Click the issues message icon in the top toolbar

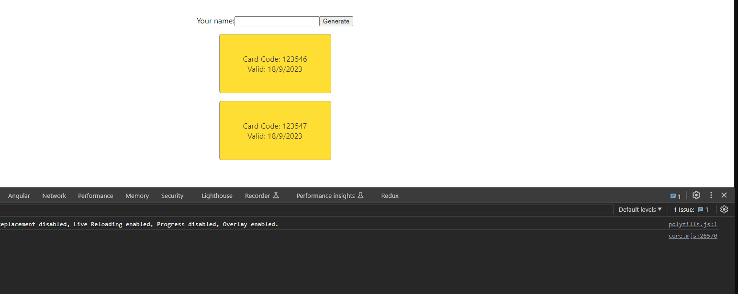[x=675, y=196]
